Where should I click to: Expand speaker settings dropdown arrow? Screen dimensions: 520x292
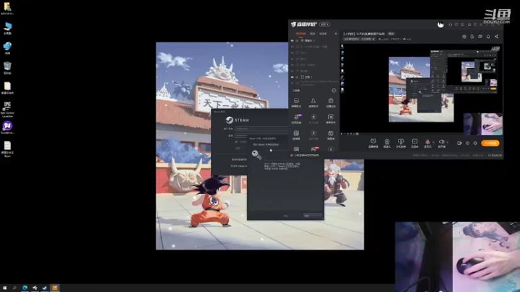click(447, 142)
